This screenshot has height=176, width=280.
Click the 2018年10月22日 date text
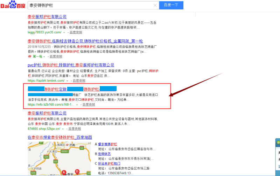39,47
